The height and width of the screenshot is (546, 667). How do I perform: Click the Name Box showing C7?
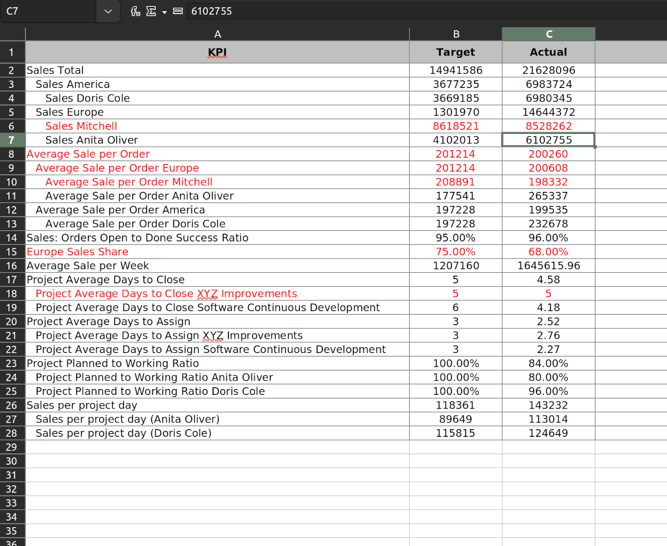click(47, 11)
